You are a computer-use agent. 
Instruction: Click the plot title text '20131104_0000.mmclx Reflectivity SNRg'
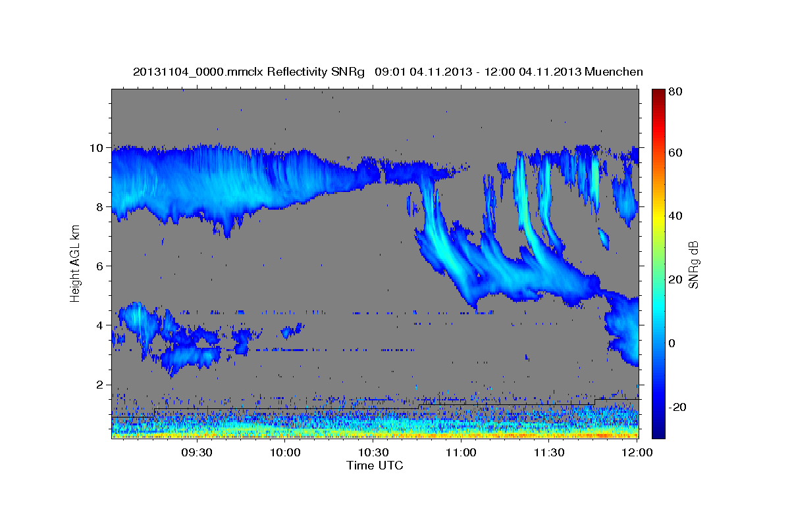[249, 72]
